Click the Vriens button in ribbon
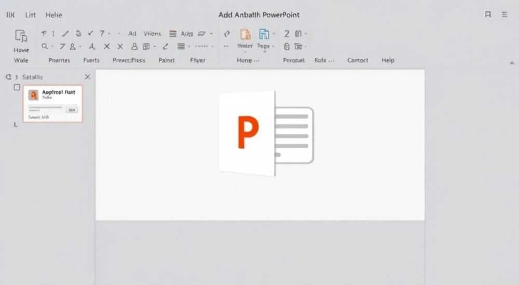 [152, 33]
